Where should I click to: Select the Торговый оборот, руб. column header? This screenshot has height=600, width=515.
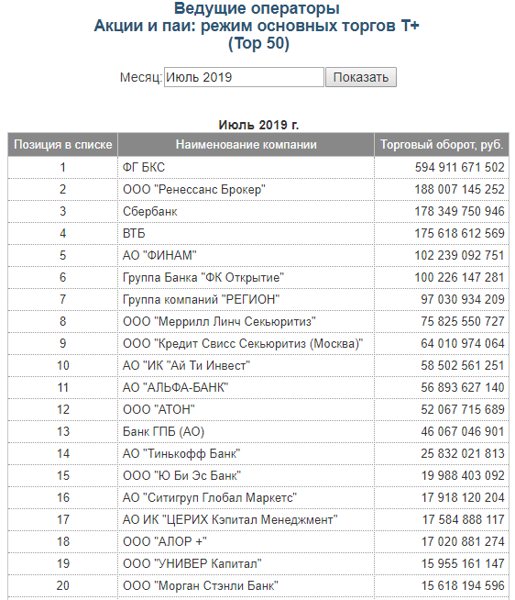442,145
